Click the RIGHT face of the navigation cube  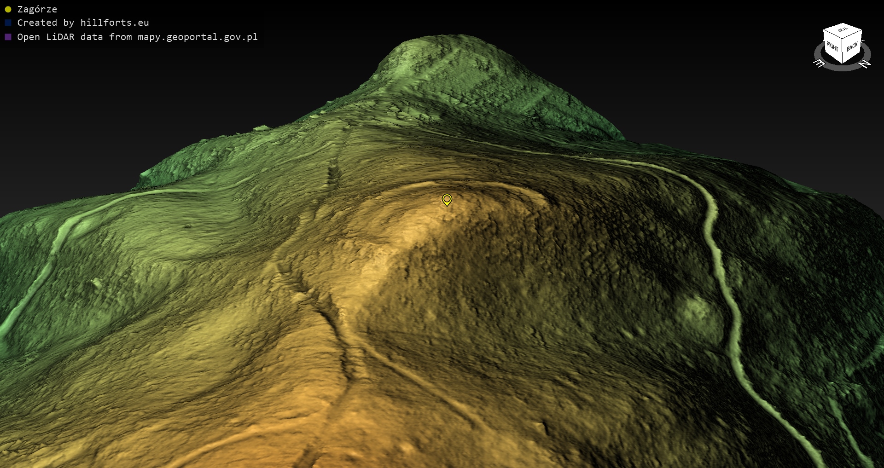(832, 46)
